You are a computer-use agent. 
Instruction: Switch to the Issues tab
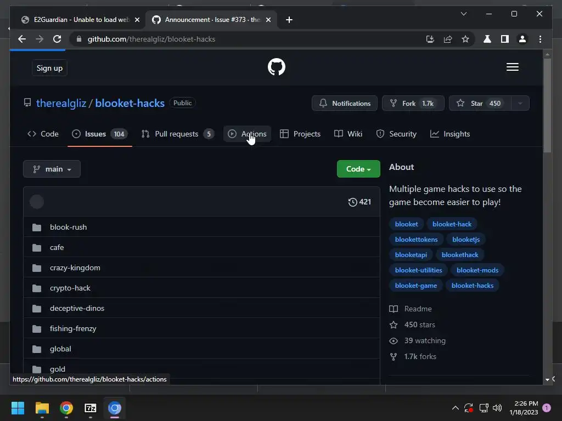(x=100, y=134)
